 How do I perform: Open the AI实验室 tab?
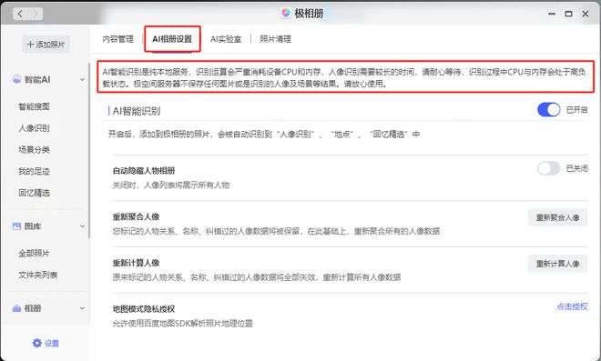(226, 39)
